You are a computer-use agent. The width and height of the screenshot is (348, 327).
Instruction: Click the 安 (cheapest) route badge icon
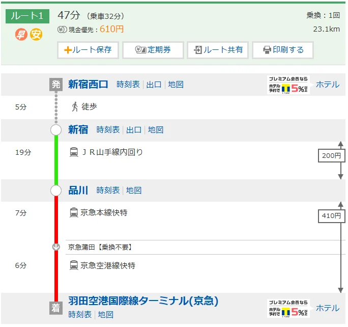[36, 35]
